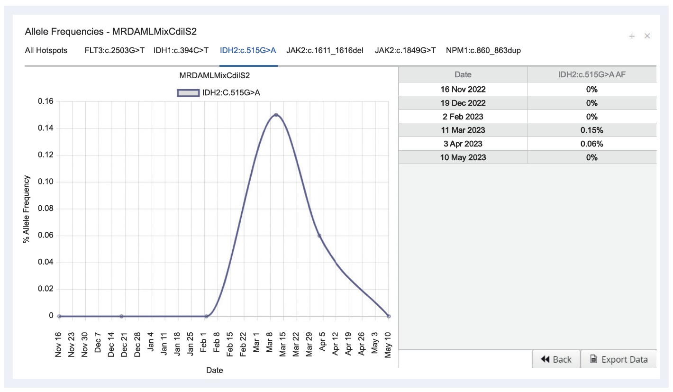Screen dimensions: 673x392
Task: Open the JAK2:c.1611_1616del tab
Action: [325, 50]
